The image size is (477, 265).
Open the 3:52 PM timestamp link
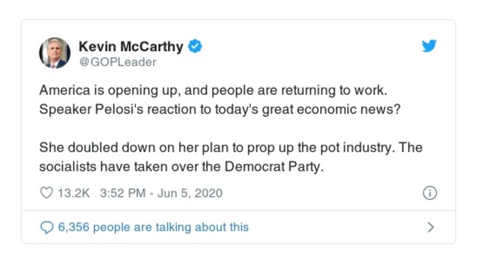point(122,193)
